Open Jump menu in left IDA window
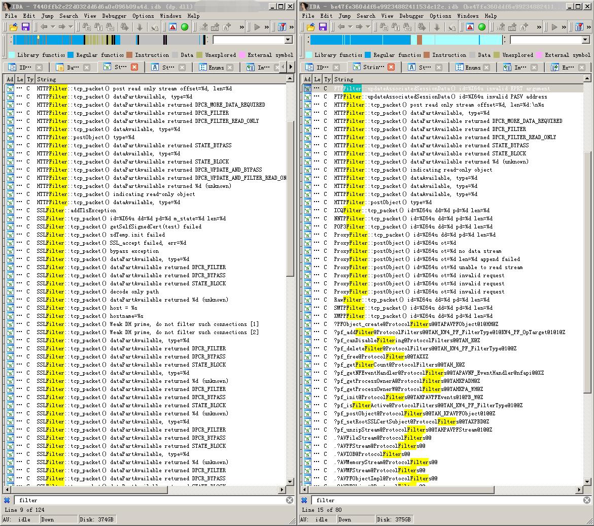 (47, 16)
